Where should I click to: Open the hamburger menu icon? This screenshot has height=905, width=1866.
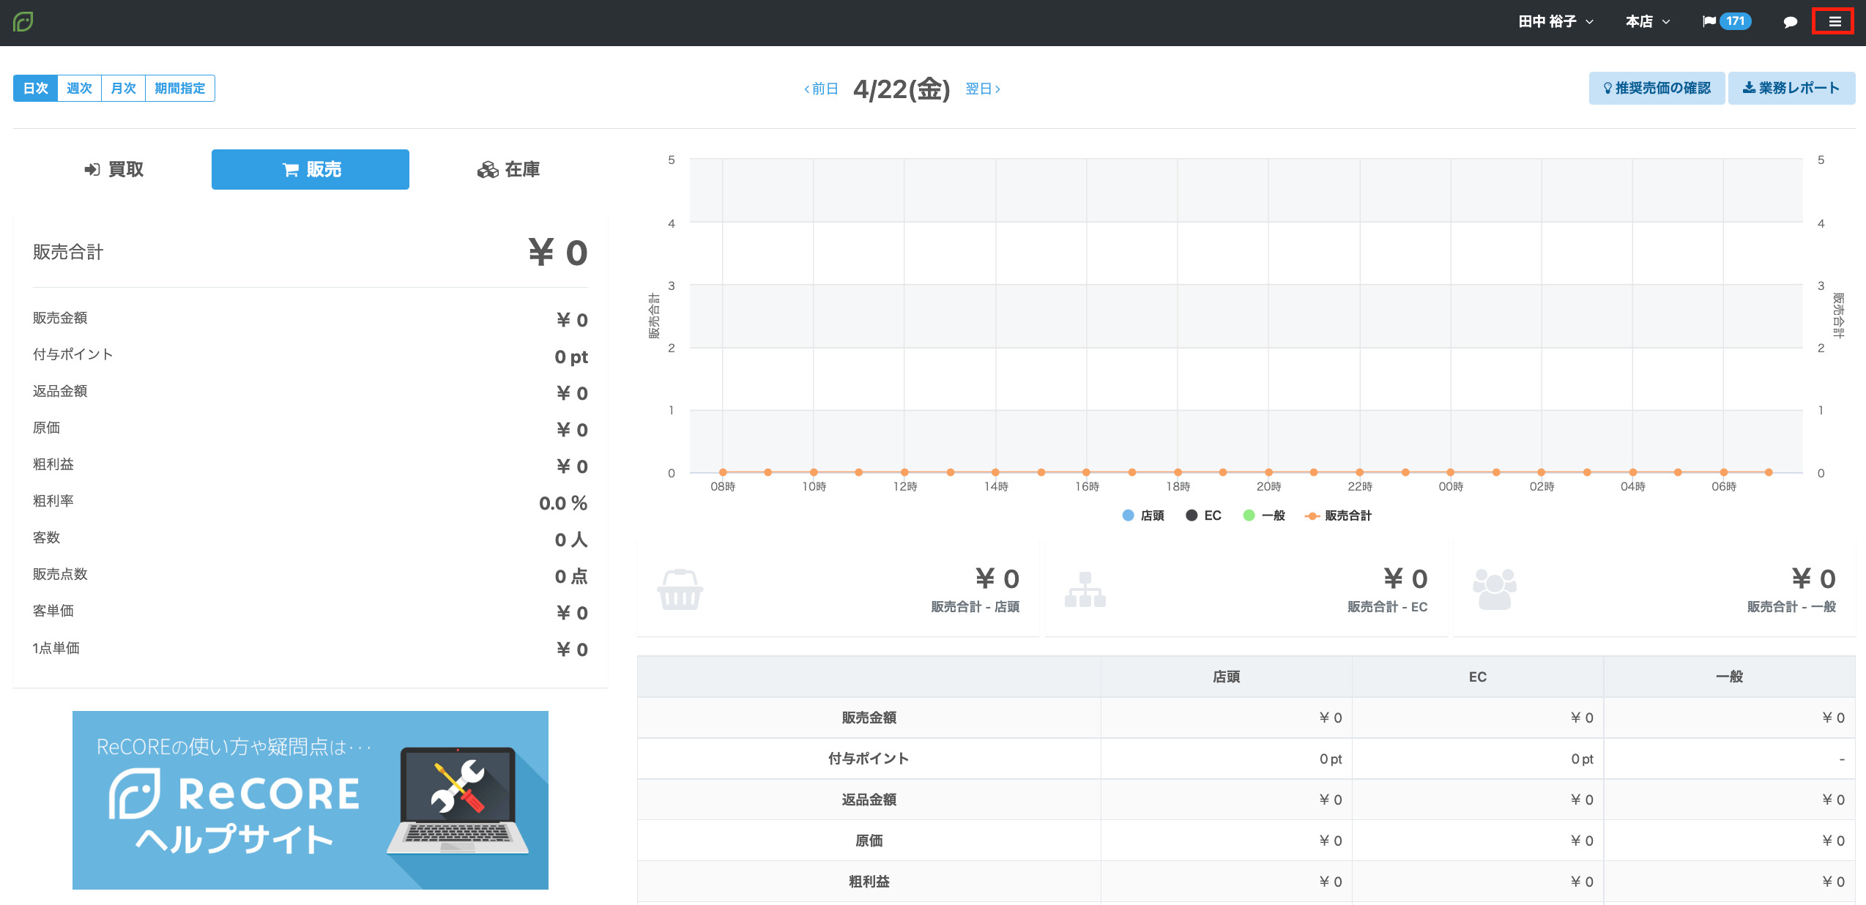click(1834, 22)
